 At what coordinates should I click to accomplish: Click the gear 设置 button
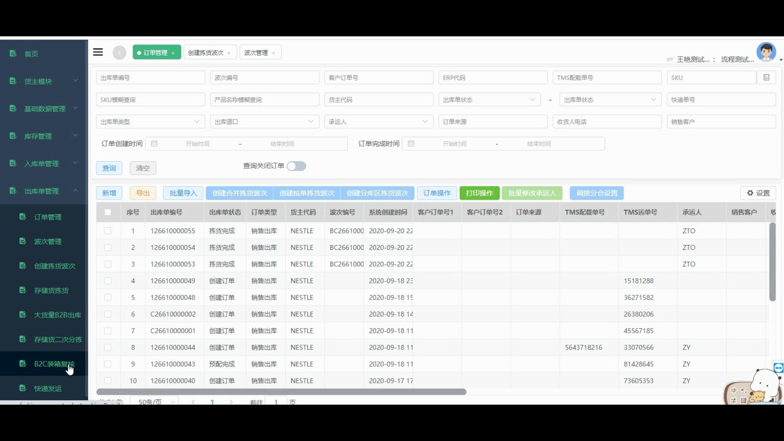(758, 193)
